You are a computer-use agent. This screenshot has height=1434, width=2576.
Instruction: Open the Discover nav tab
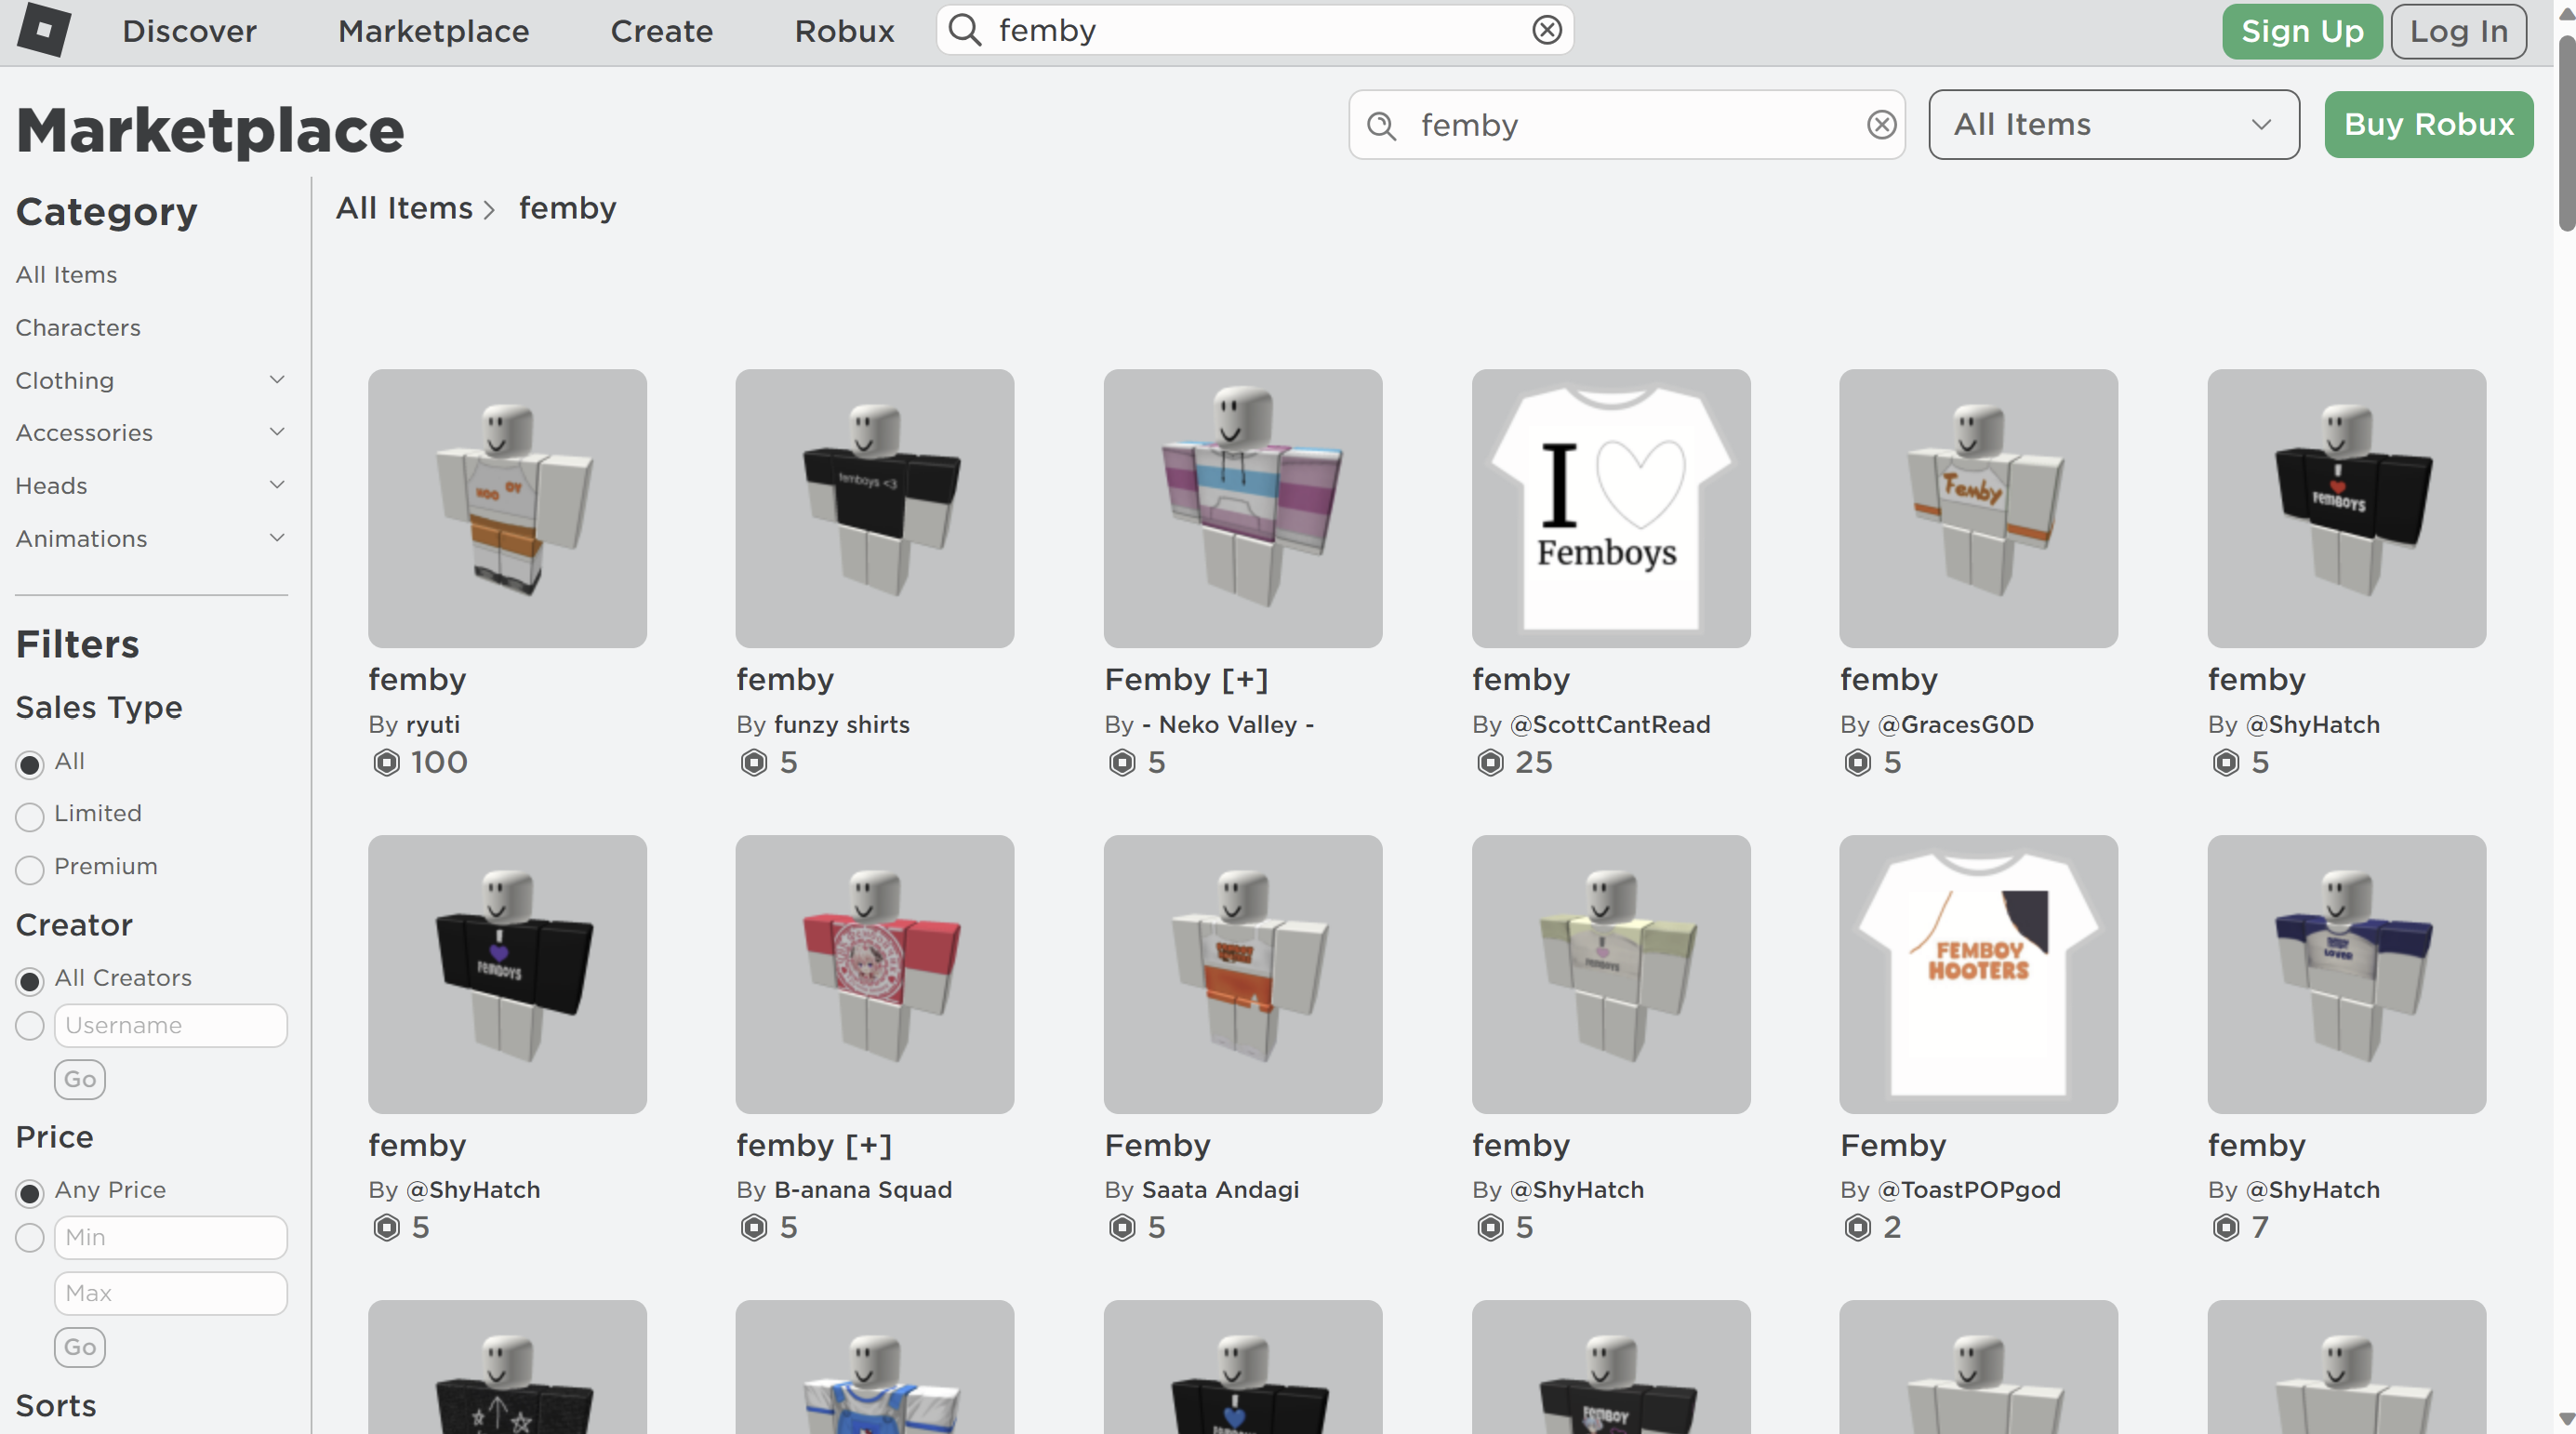click(189, 31)
